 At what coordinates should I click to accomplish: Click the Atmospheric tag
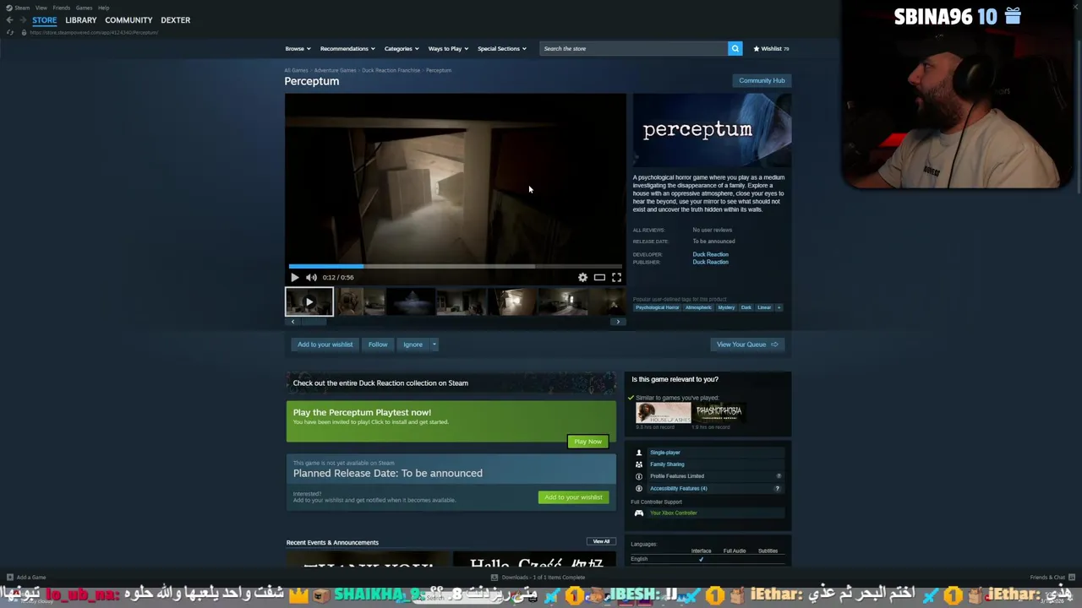pos(698,307)
